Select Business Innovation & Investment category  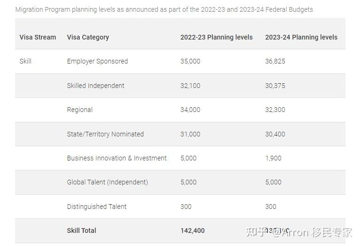117,158
